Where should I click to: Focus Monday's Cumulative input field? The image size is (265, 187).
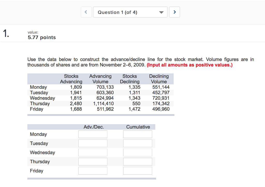(x=138, y=134)
